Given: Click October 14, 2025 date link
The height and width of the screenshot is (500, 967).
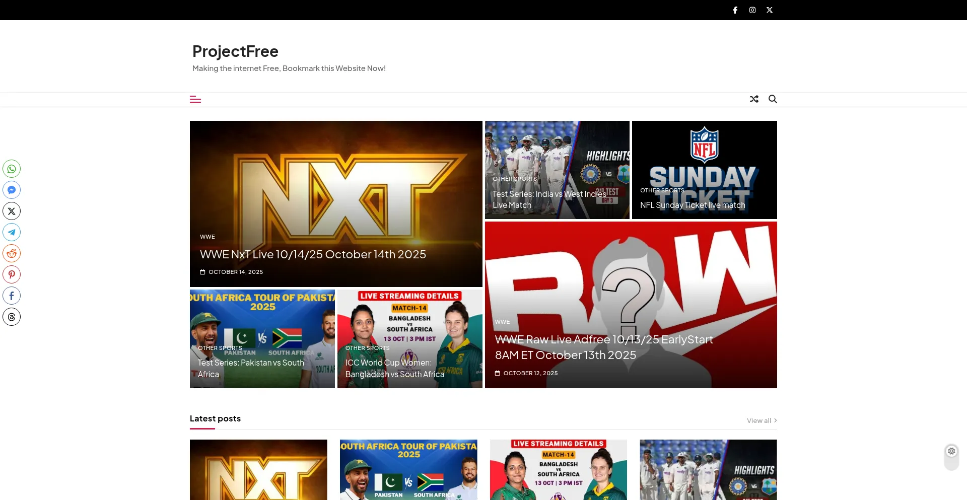Looking at the screenshot, I should point(236,272).
